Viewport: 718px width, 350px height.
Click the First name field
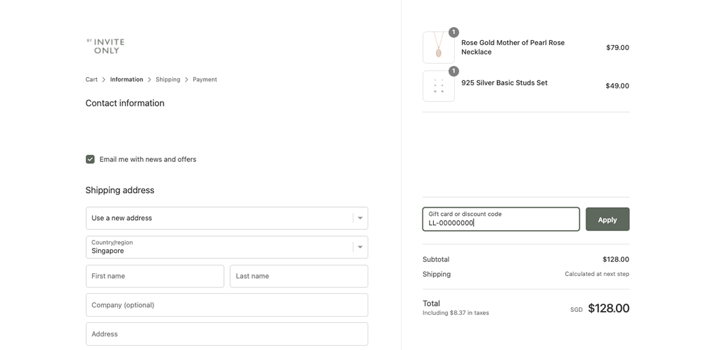click(155, 276)
